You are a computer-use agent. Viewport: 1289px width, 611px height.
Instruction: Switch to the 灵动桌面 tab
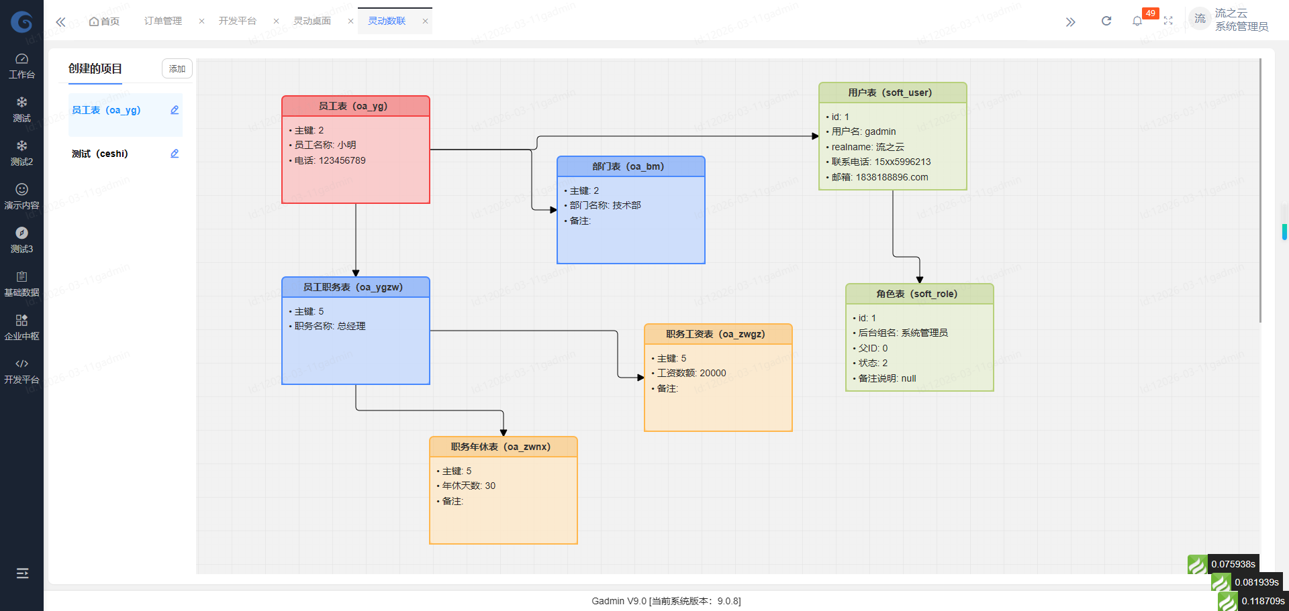tap(312, 21)
